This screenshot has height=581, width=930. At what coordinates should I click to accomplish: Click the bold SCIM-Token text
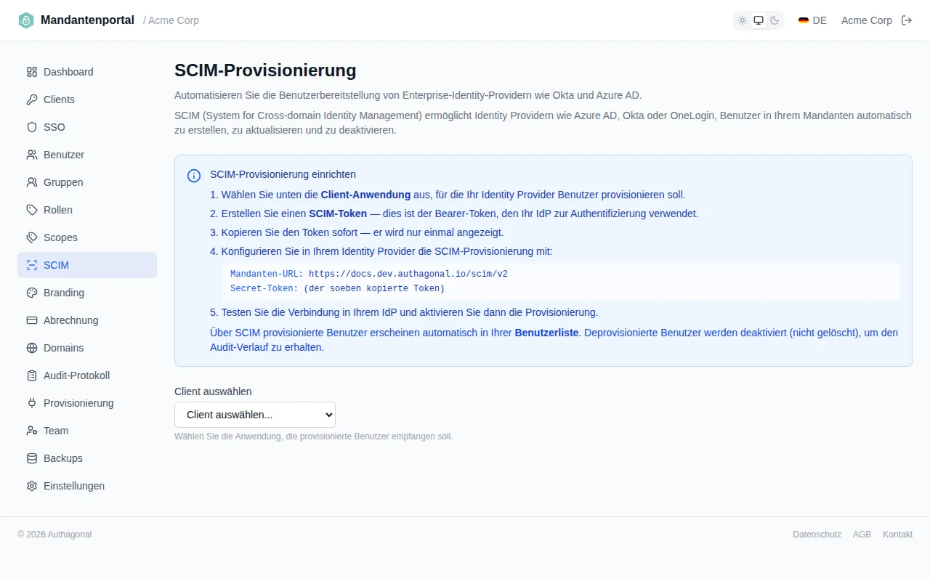pos(338,214)
